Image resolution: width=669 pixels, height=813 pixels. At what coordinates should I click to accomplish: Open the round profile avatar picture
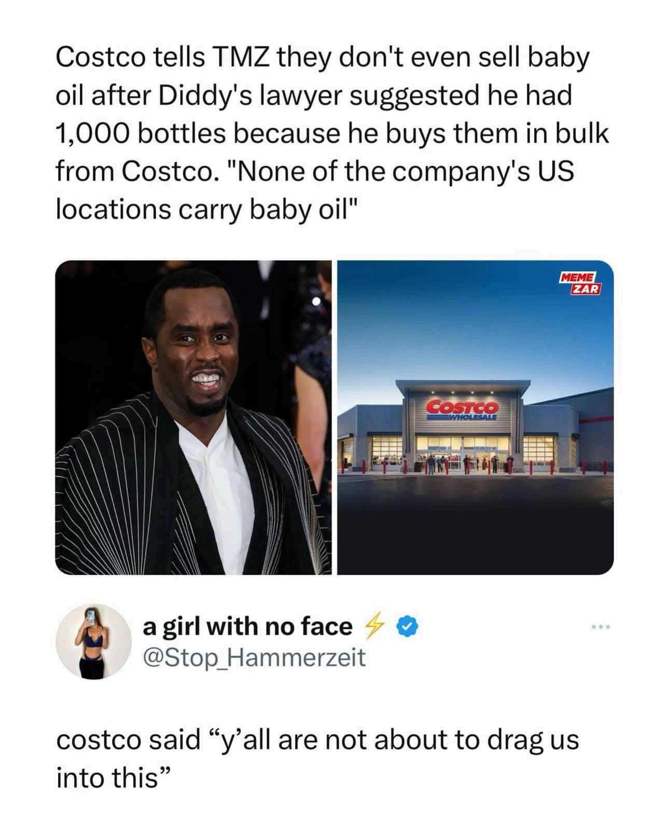click(x=93, y=642)
